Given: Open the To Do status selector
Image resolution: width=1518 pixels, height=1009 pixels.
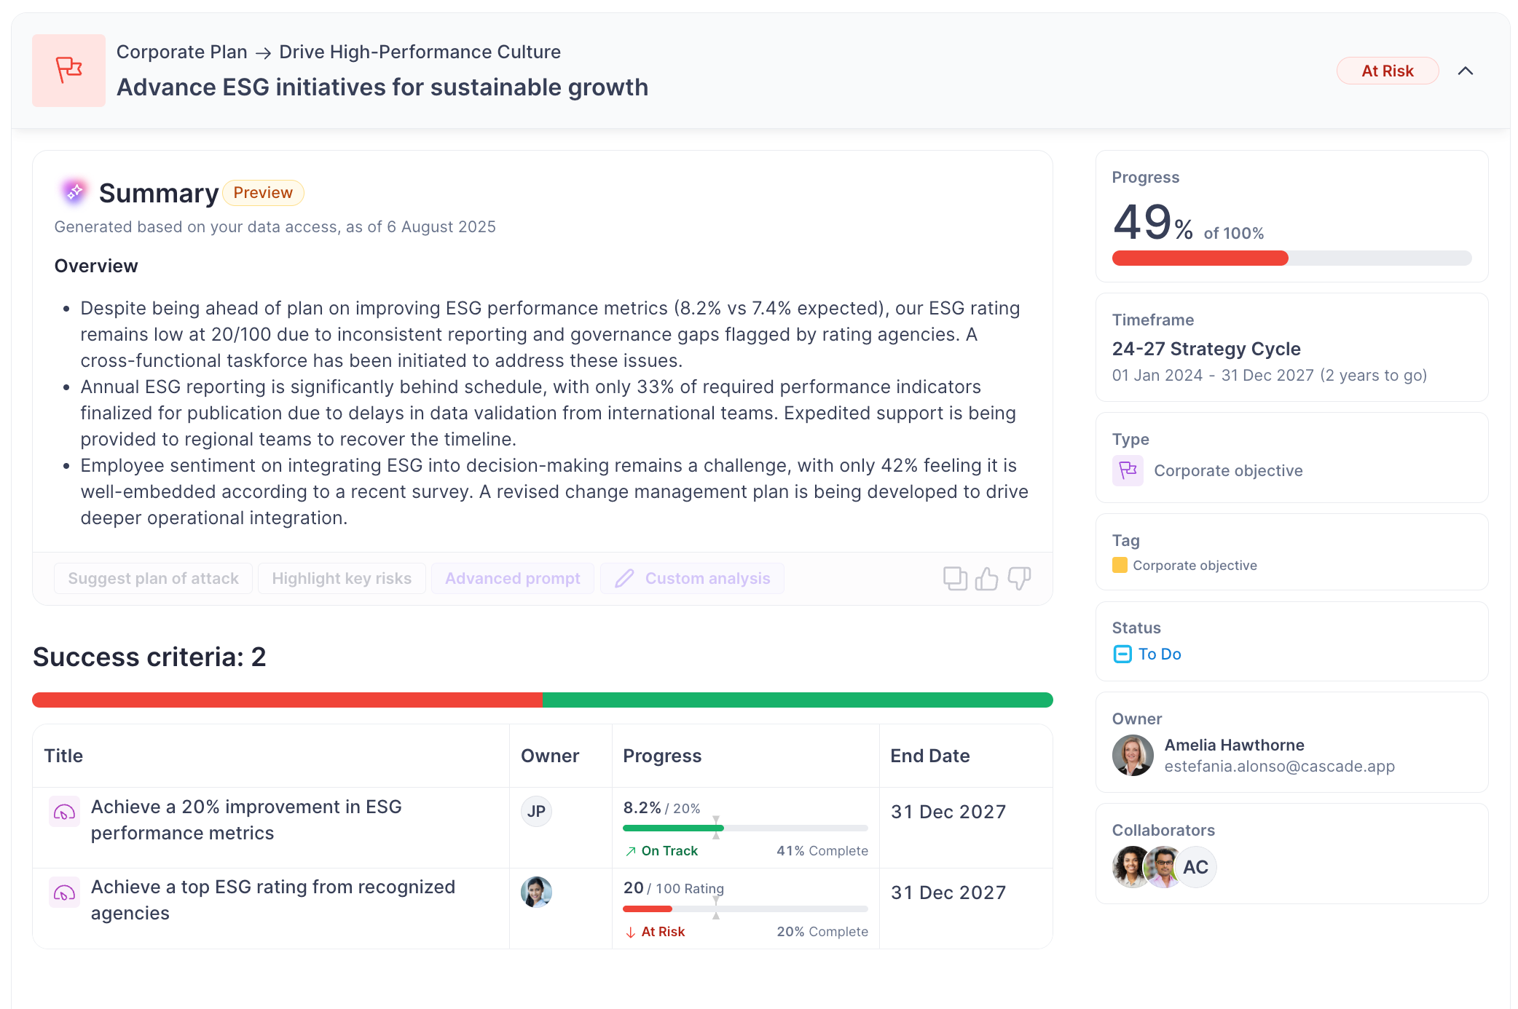Looking at the screenshot, I should 1159,654.
